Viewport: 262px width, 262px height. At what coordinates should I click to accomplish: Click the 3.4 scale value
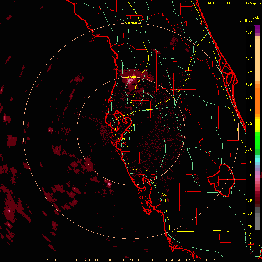click(249, 136)
